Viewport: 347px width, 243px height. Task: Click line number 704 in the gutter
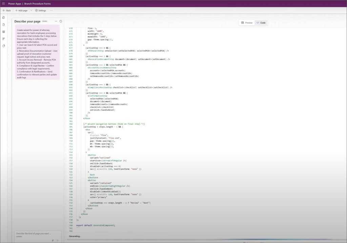(71, 124)
